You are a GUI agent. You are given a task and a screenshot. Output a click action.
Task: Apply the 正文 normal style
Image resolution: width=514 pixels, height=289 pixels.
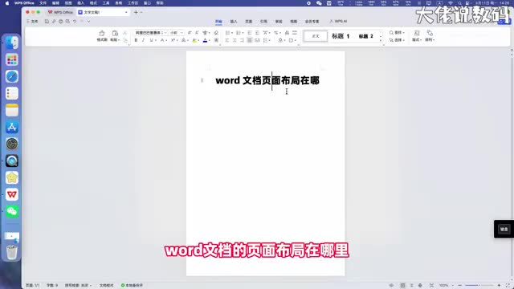pos(316,36)
